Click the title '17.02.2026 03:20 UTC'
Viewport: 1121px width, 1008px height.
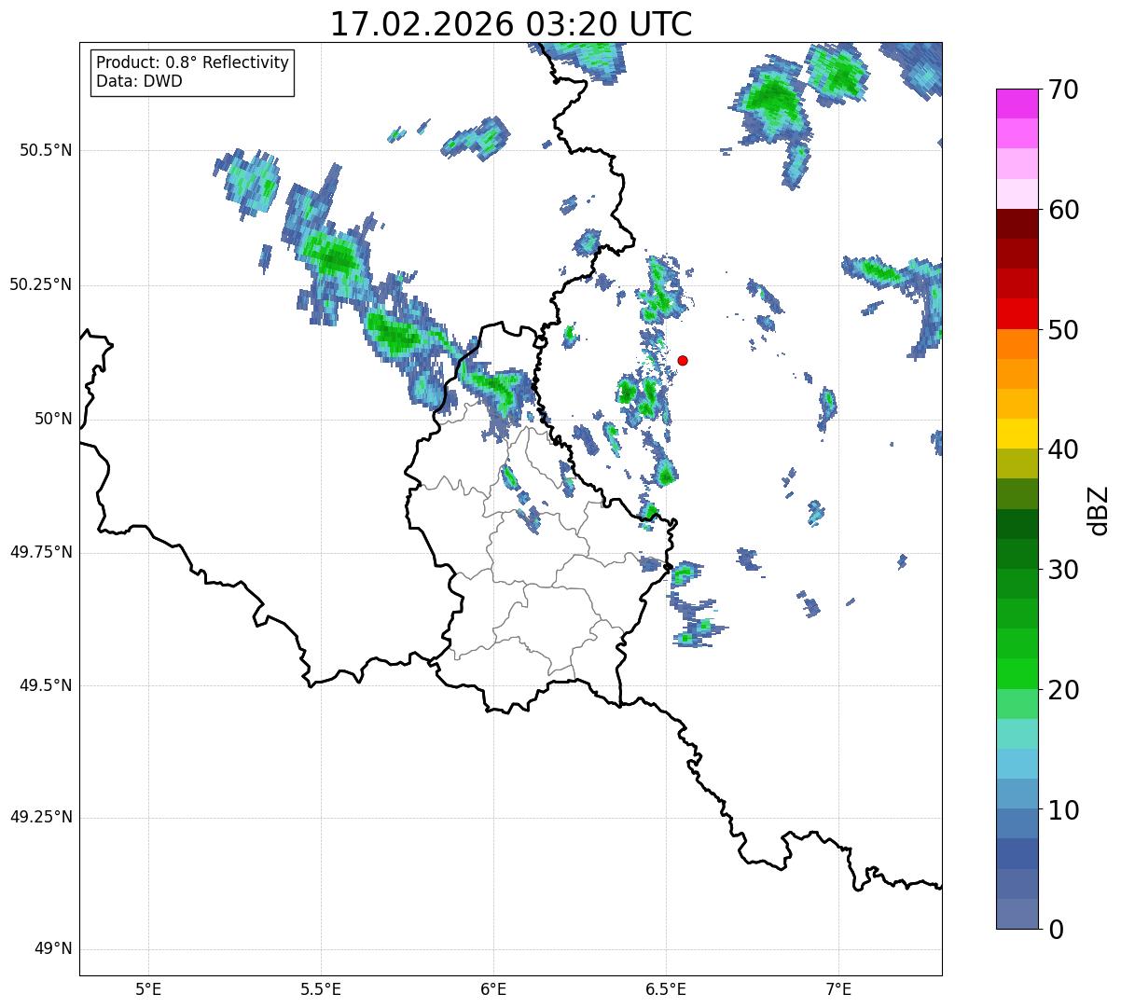click(511, 23)
